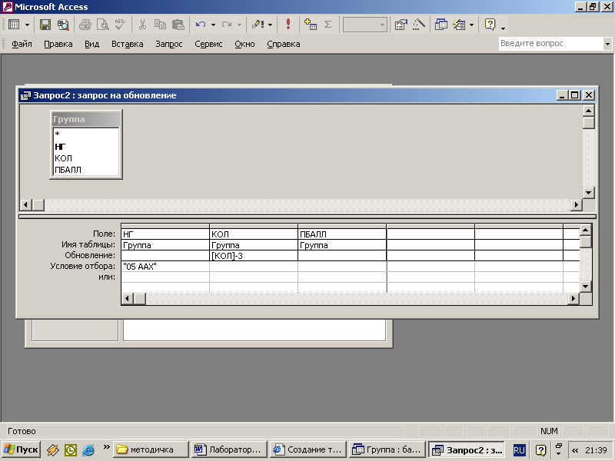Click the Undo arrow icon

pos(201,25)
